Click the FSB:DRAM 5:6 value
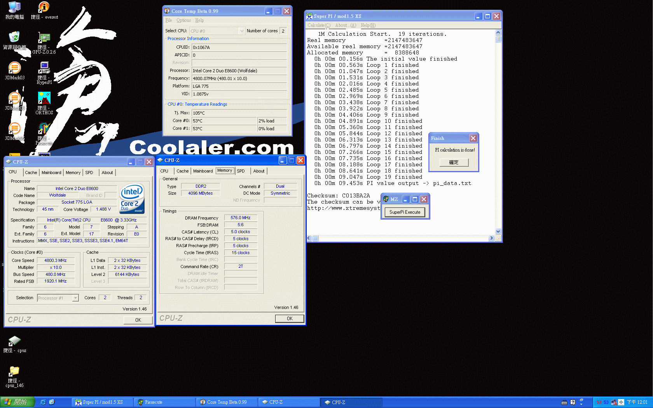 tap(241, 225)
